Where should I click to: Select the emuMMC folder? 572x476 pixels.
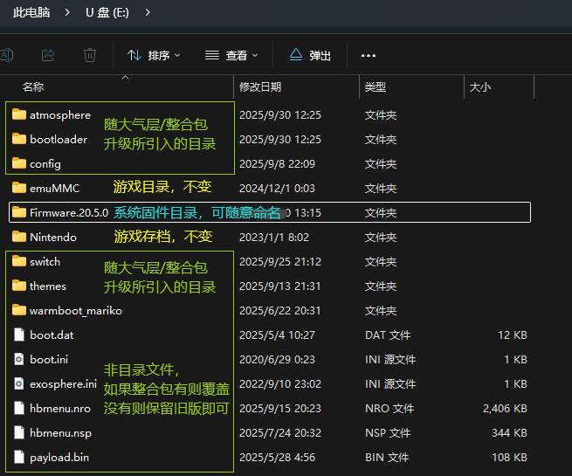[x=53, y=188]
